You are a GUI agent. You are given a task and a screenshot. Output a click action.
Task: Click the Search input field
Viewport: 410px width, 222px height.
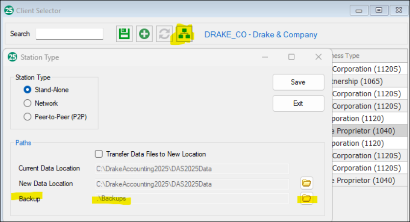click(69, 34)
